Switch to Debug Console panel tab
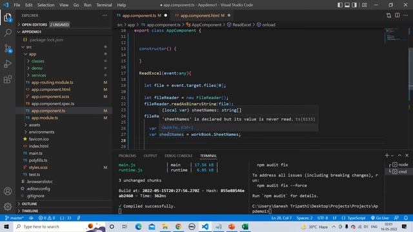Screen dimensions: 413x232 point(178,156)
